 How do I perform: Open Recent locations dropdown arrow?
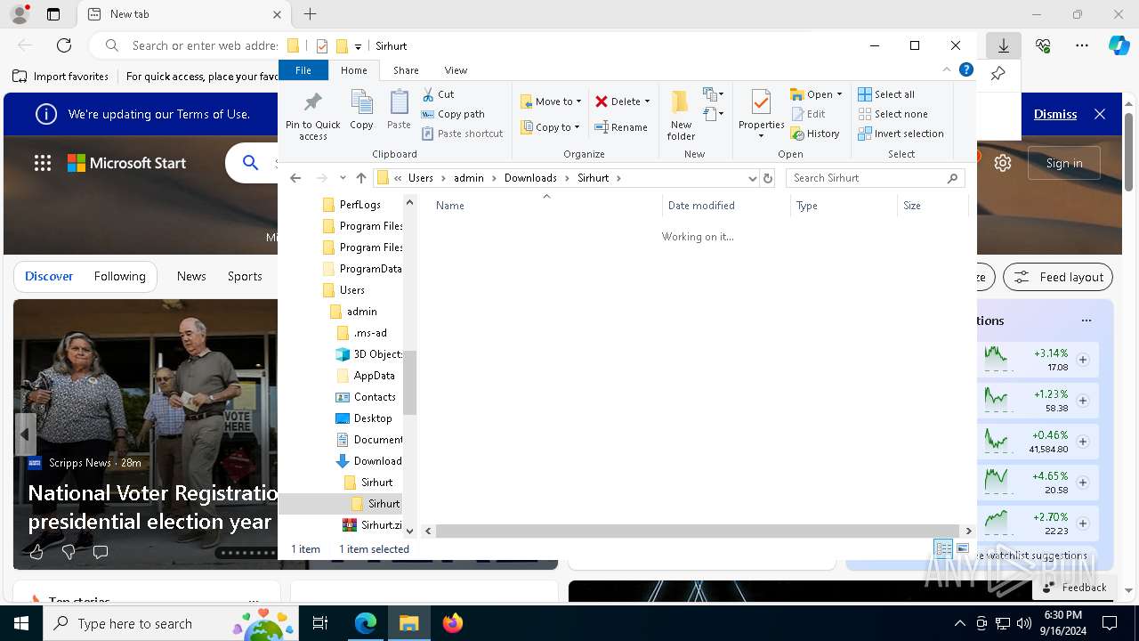tap(343, 178)
